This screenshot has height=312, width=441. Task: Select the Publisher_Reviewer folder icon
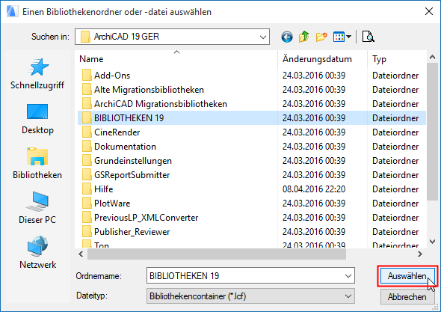coord(87,232)
